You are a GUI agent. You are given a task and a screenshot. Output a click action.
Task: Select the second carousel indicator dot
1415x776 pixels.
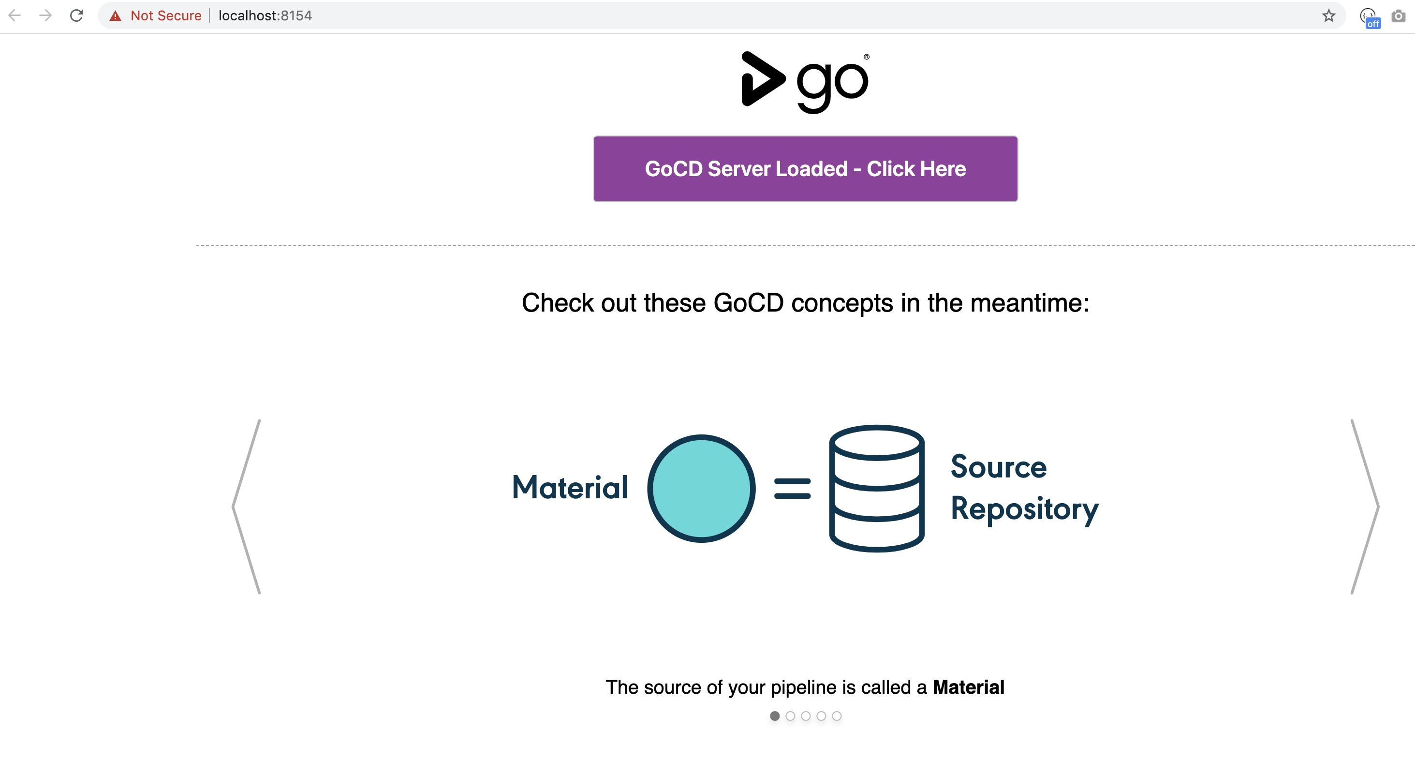pyautogui.click(x=790, y=716)
